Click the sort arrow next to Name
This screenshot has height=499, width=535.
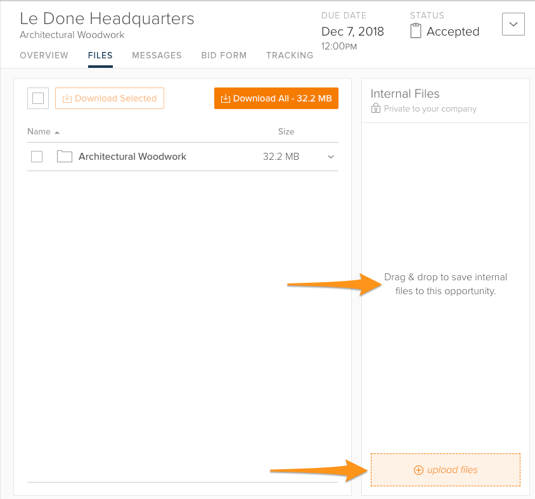click(x=57, y=133)
